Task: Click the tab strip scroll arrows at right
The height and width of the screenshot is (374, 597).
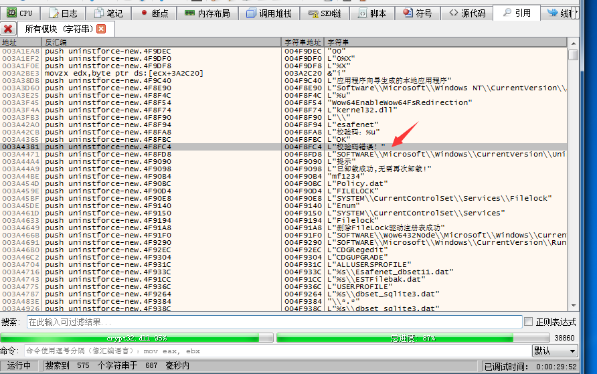Action: click(x=576, y=13)
